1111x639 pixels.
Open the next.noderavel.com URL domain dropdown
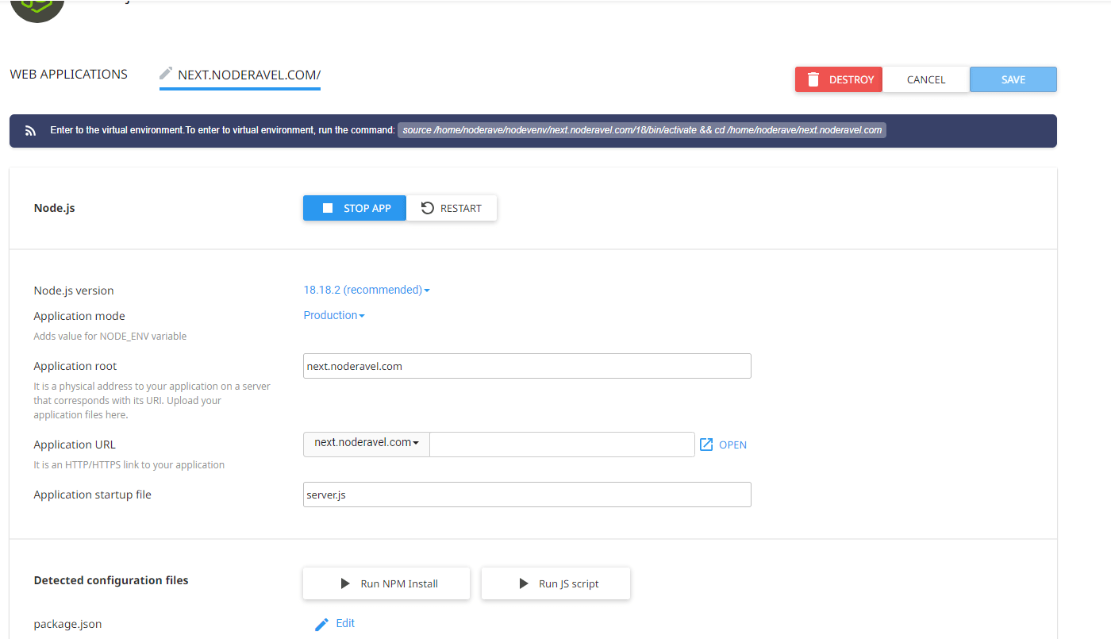click(367, 443)
